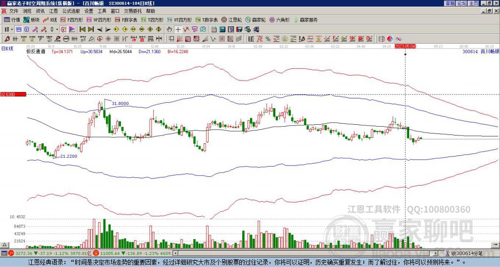This screenshot has height=267, width=500.
Task: Click the up triangle button at chart bottom-left
Action: (x=4, y=245)
